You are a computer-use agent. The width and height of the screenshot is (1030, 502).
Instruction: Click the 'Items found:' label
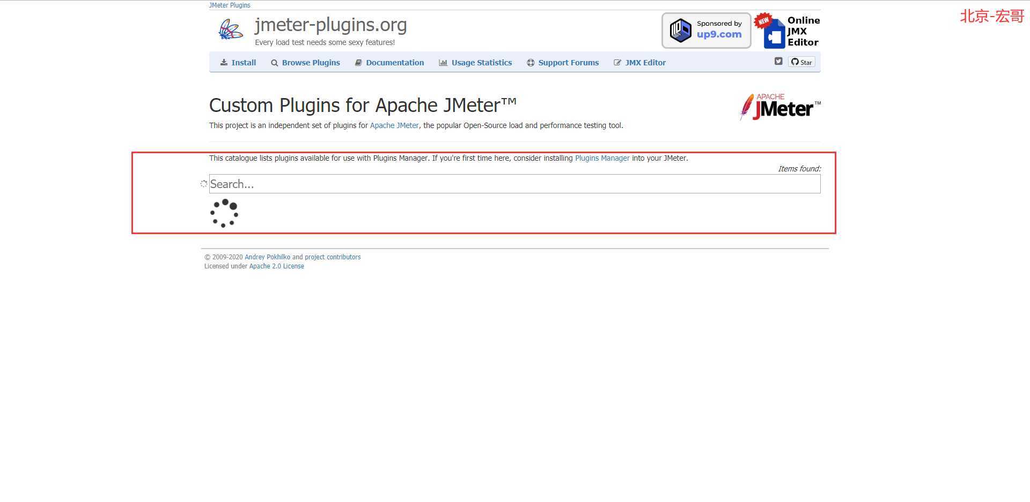click(799, 169)
